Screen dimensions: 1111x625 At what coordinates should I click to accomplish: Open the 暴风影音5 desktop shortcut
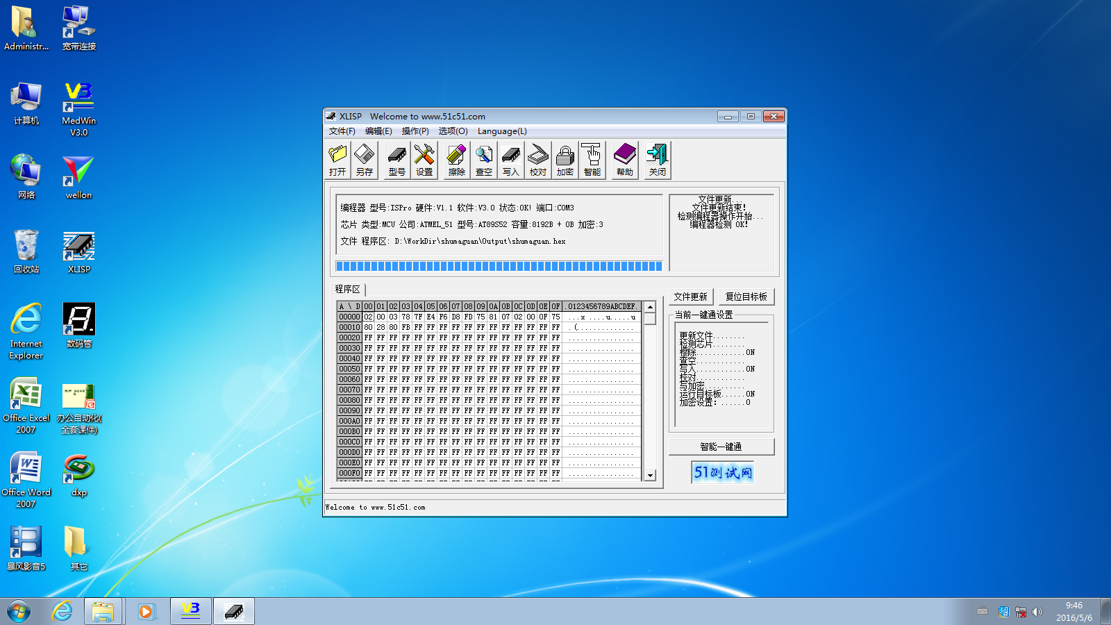tap(26, 549)
